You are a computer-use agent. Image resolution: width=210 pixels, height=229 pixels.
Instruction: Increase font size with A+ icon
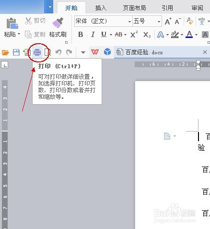pyautogui.click(x=168, y=21)
